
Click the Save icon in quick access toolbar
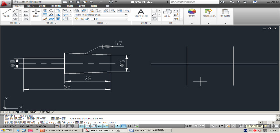click(78, 2)
